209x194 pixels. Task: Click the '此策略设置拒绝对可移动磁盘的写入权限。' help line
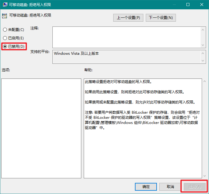(118, 82)
